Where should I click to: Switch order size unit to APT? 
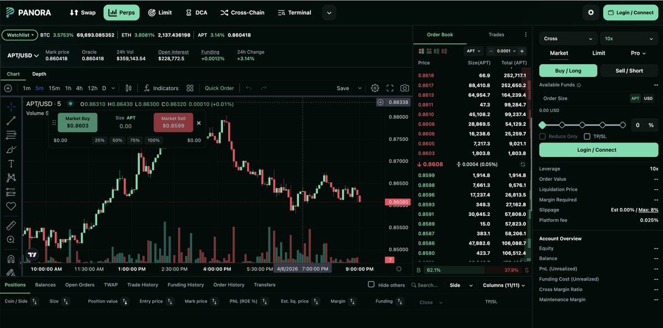pyautogui.click(x=635, y=98)
